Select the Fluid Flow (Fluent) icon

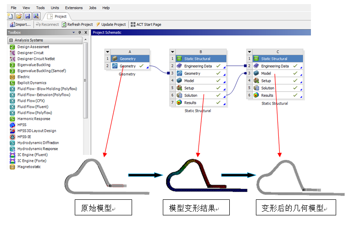coord(12,107)
